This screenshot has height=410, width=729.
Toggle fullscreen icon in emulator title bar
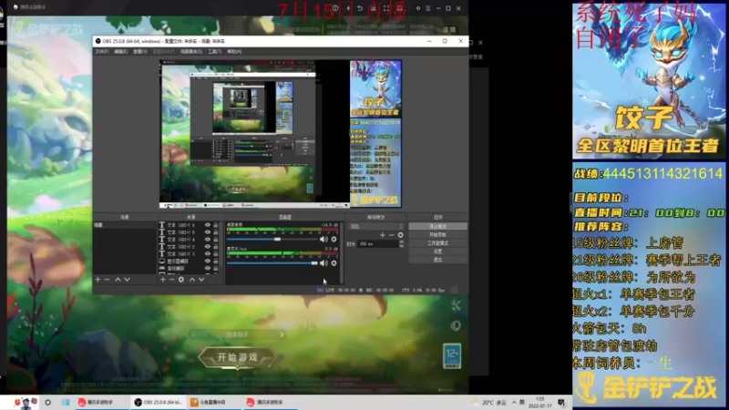[385, 8]
